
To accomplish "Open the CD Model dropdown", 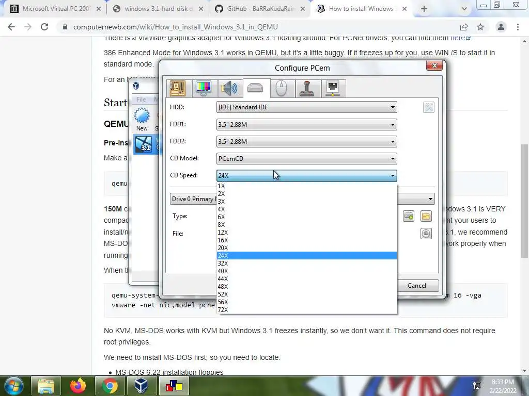I will 306,158.
